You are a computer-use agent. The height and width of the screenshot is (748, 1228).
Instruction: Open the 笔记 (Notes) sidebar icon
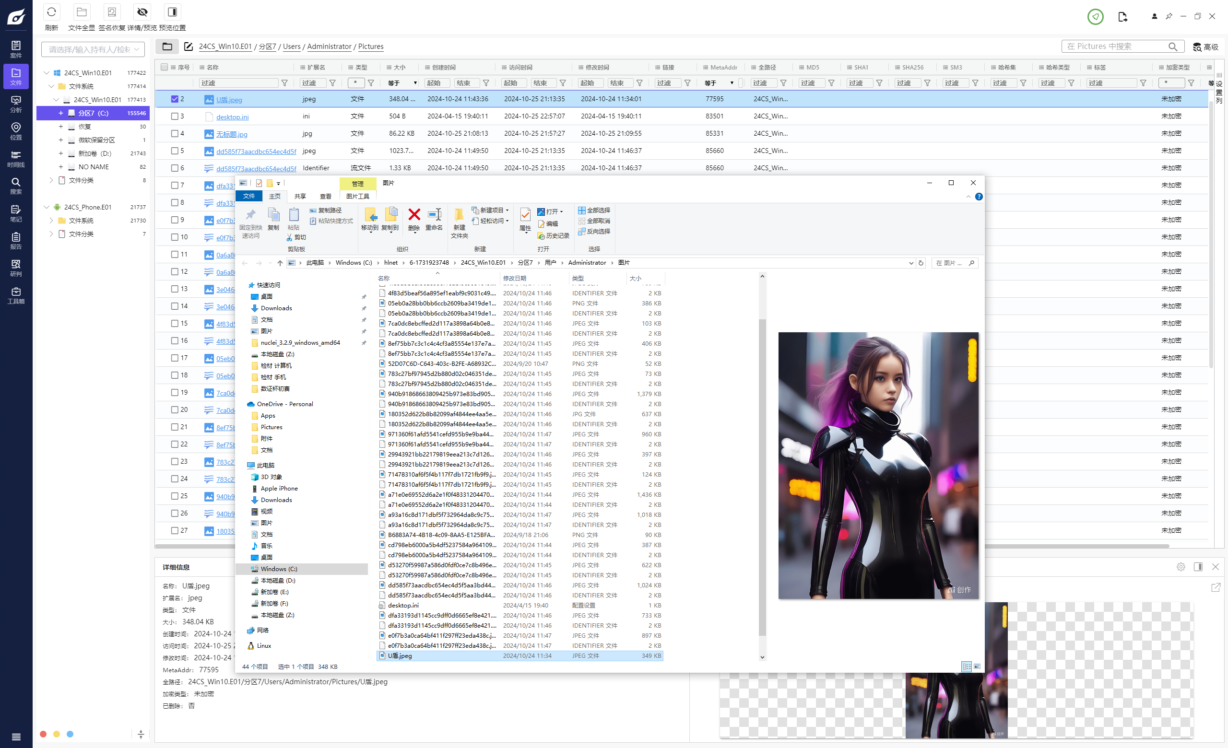16,213
